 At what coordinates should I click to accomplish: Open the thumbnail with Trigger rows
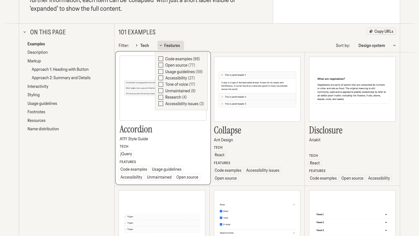tap(162, 213)
